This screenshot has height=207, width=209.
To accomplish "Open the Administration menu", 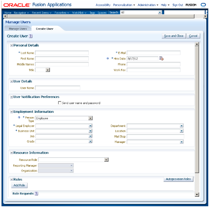I will click(148, 5).
